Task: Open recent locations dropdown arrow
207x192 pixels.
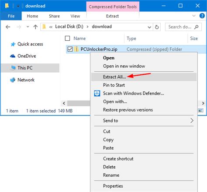Action: pyautogui.click(x=28, y=27)
